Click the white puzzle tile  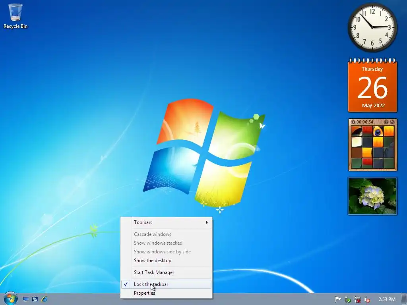(x=357, y=142)
